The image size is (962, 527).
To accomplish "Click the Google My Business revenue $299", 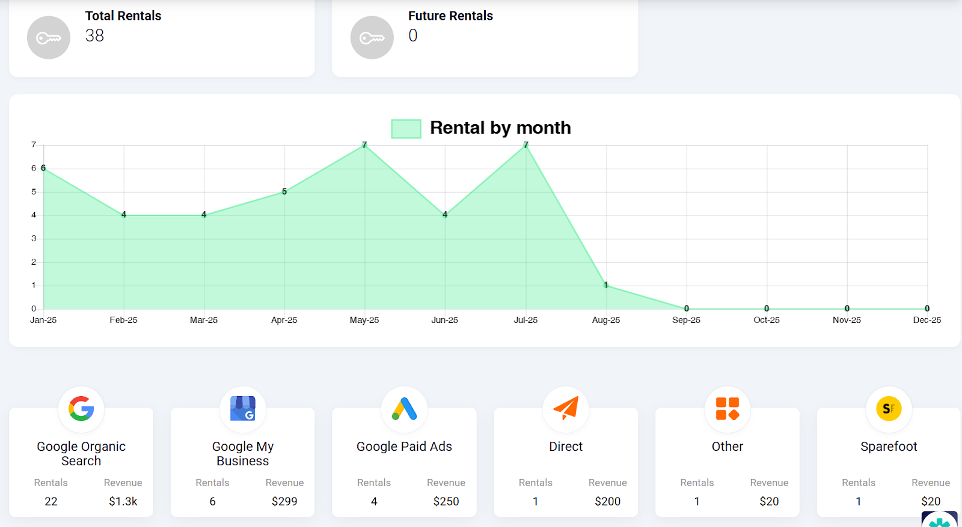I will point(284,501).
